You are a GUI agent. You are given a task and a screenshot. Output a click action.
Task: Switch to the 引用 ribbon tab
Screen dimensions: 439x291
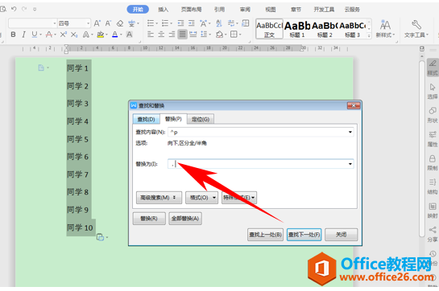coord(219,10)
